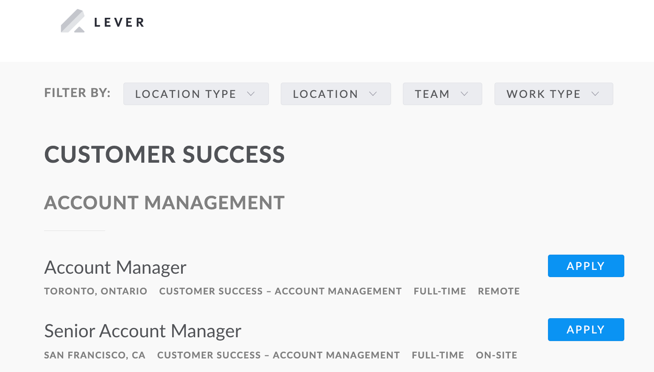The height and width of the screenshot is (372, 654).
Task: Open the LOCATION filter dropdown
Action: pyautogui.click(x=335, y=94)
